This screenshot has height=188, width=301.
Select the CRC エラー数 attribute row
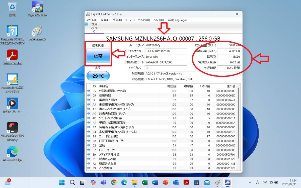(162, 150)
